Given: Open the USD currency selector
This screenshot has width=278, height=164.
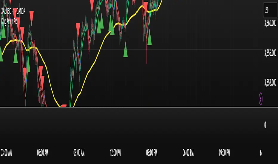Looking at the screenshot, I should point(270,10).
